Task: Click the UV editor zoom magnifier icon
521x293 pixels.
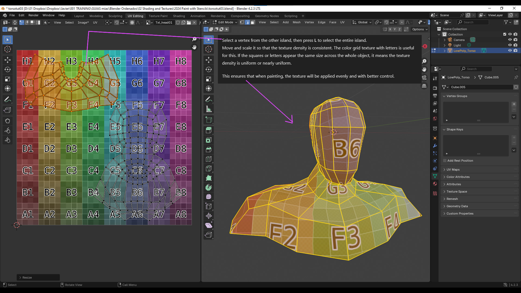Action: click(194, 39)
